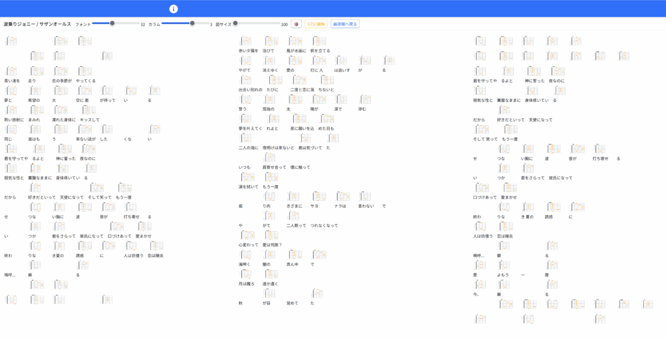Click the カラム column slider handle

click(192, 23)
